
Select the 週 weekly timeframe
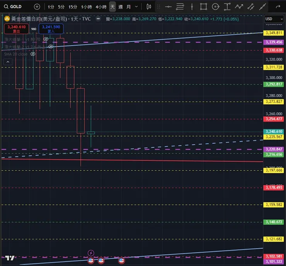pos(121,7)
